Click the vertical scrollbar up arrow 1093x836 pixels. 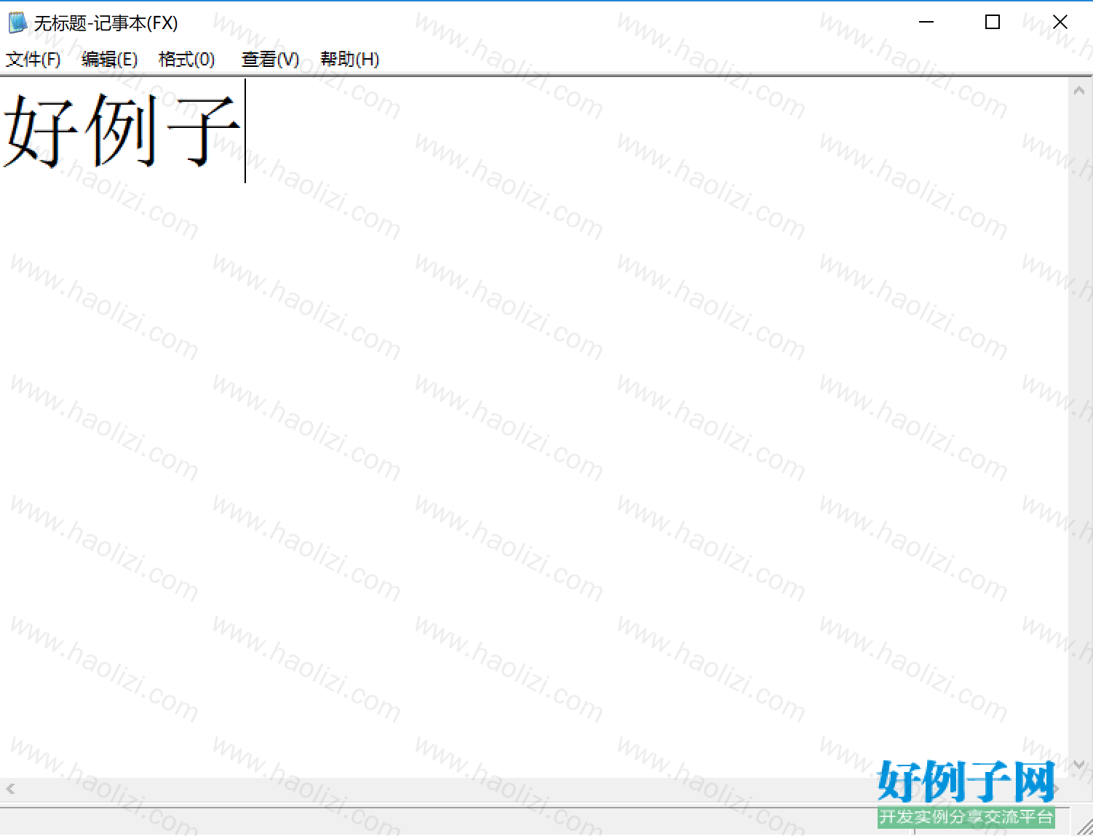pos(1079,91)
